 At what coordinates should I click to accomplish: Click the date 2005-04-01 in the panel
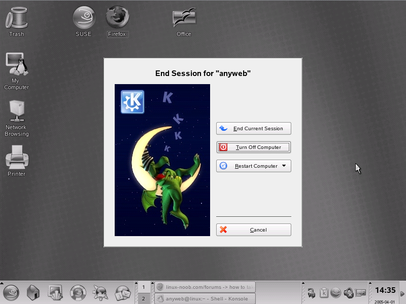(x=385, y=301)
